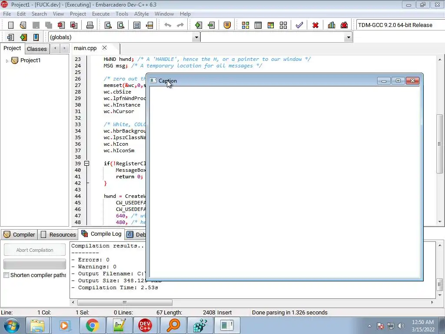Switch to the Compile Log tab
This screenshot has width=445, height=334.
point(102,234)
